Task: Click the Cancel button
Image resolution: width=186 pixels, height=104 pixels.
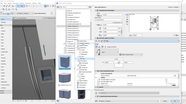Action: [x=165, y=101]
